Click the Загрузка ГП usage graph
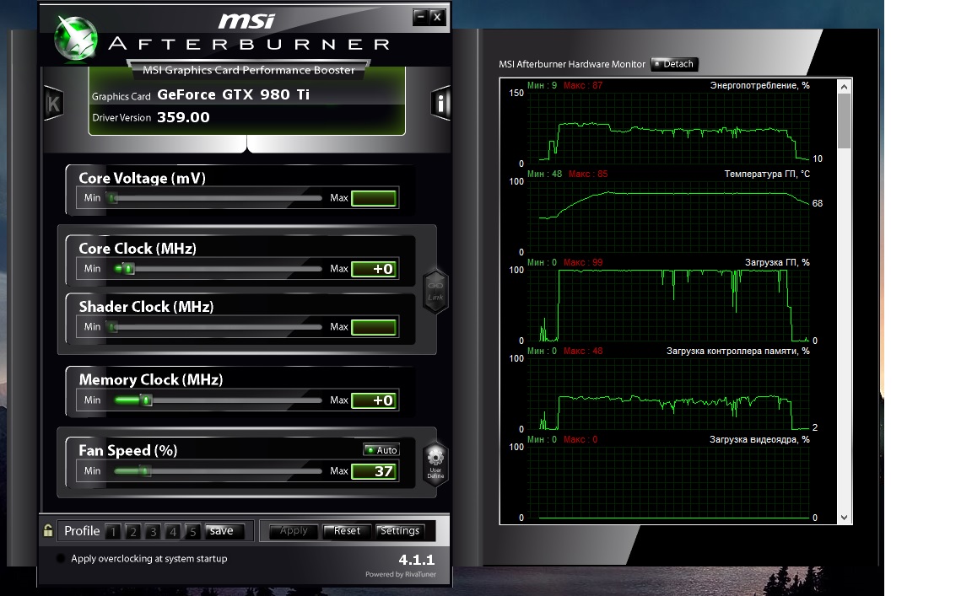972x596 pixels. coord(668,305)
